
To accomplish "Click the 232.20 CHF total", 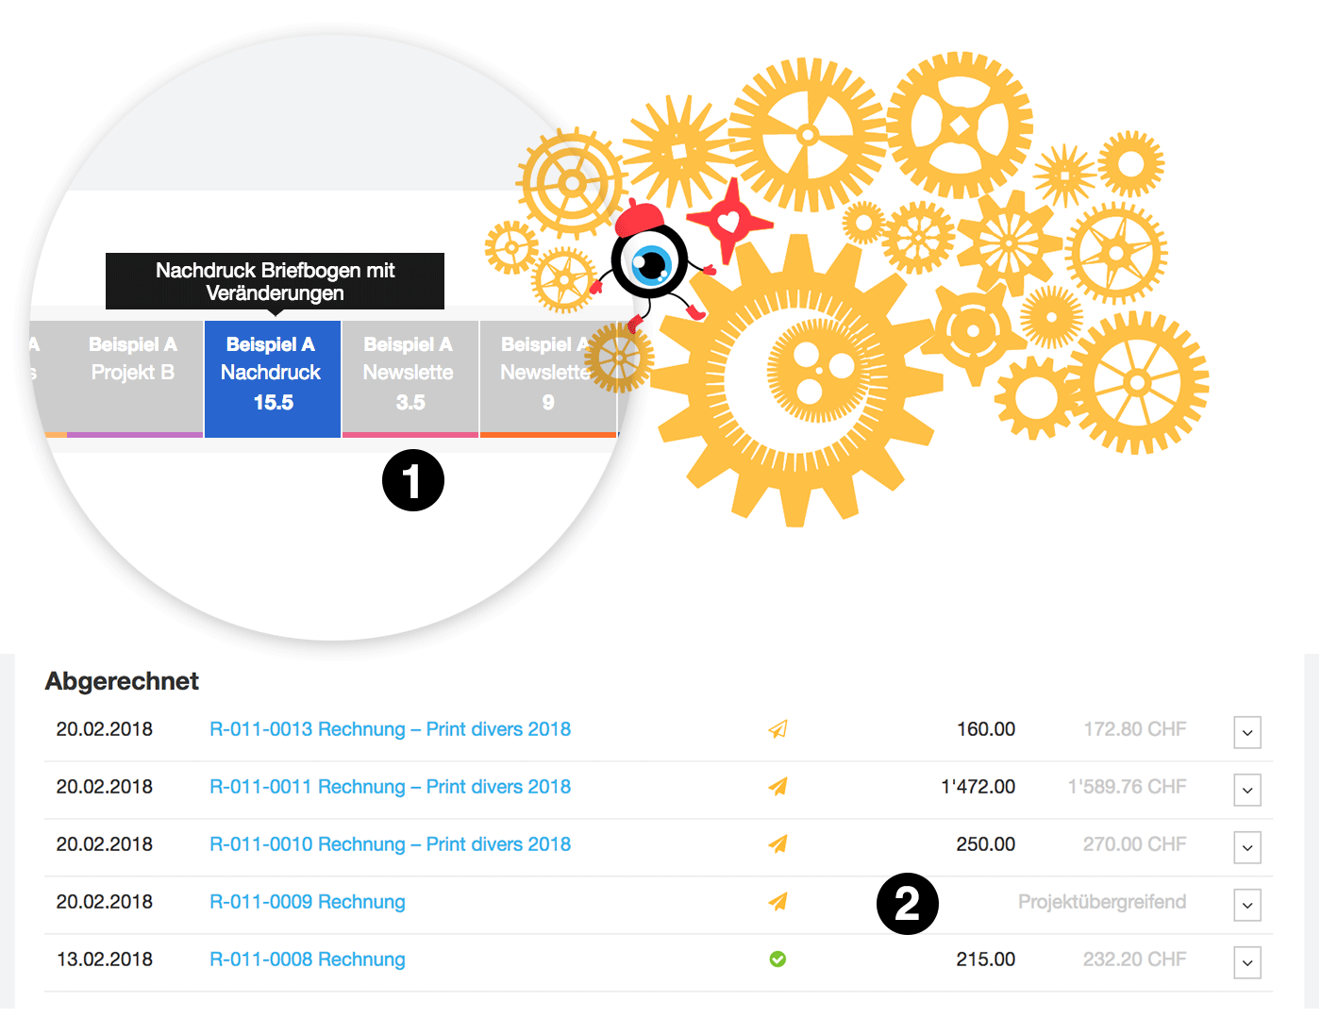I will click(x=1135, y=960).
